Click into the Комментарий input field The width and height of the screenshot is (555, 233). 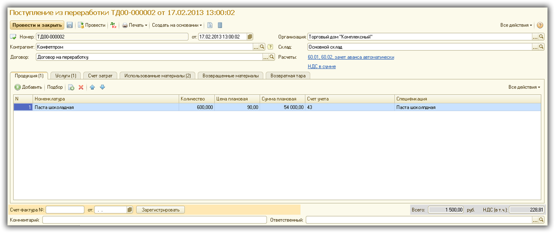pos(154,220)
